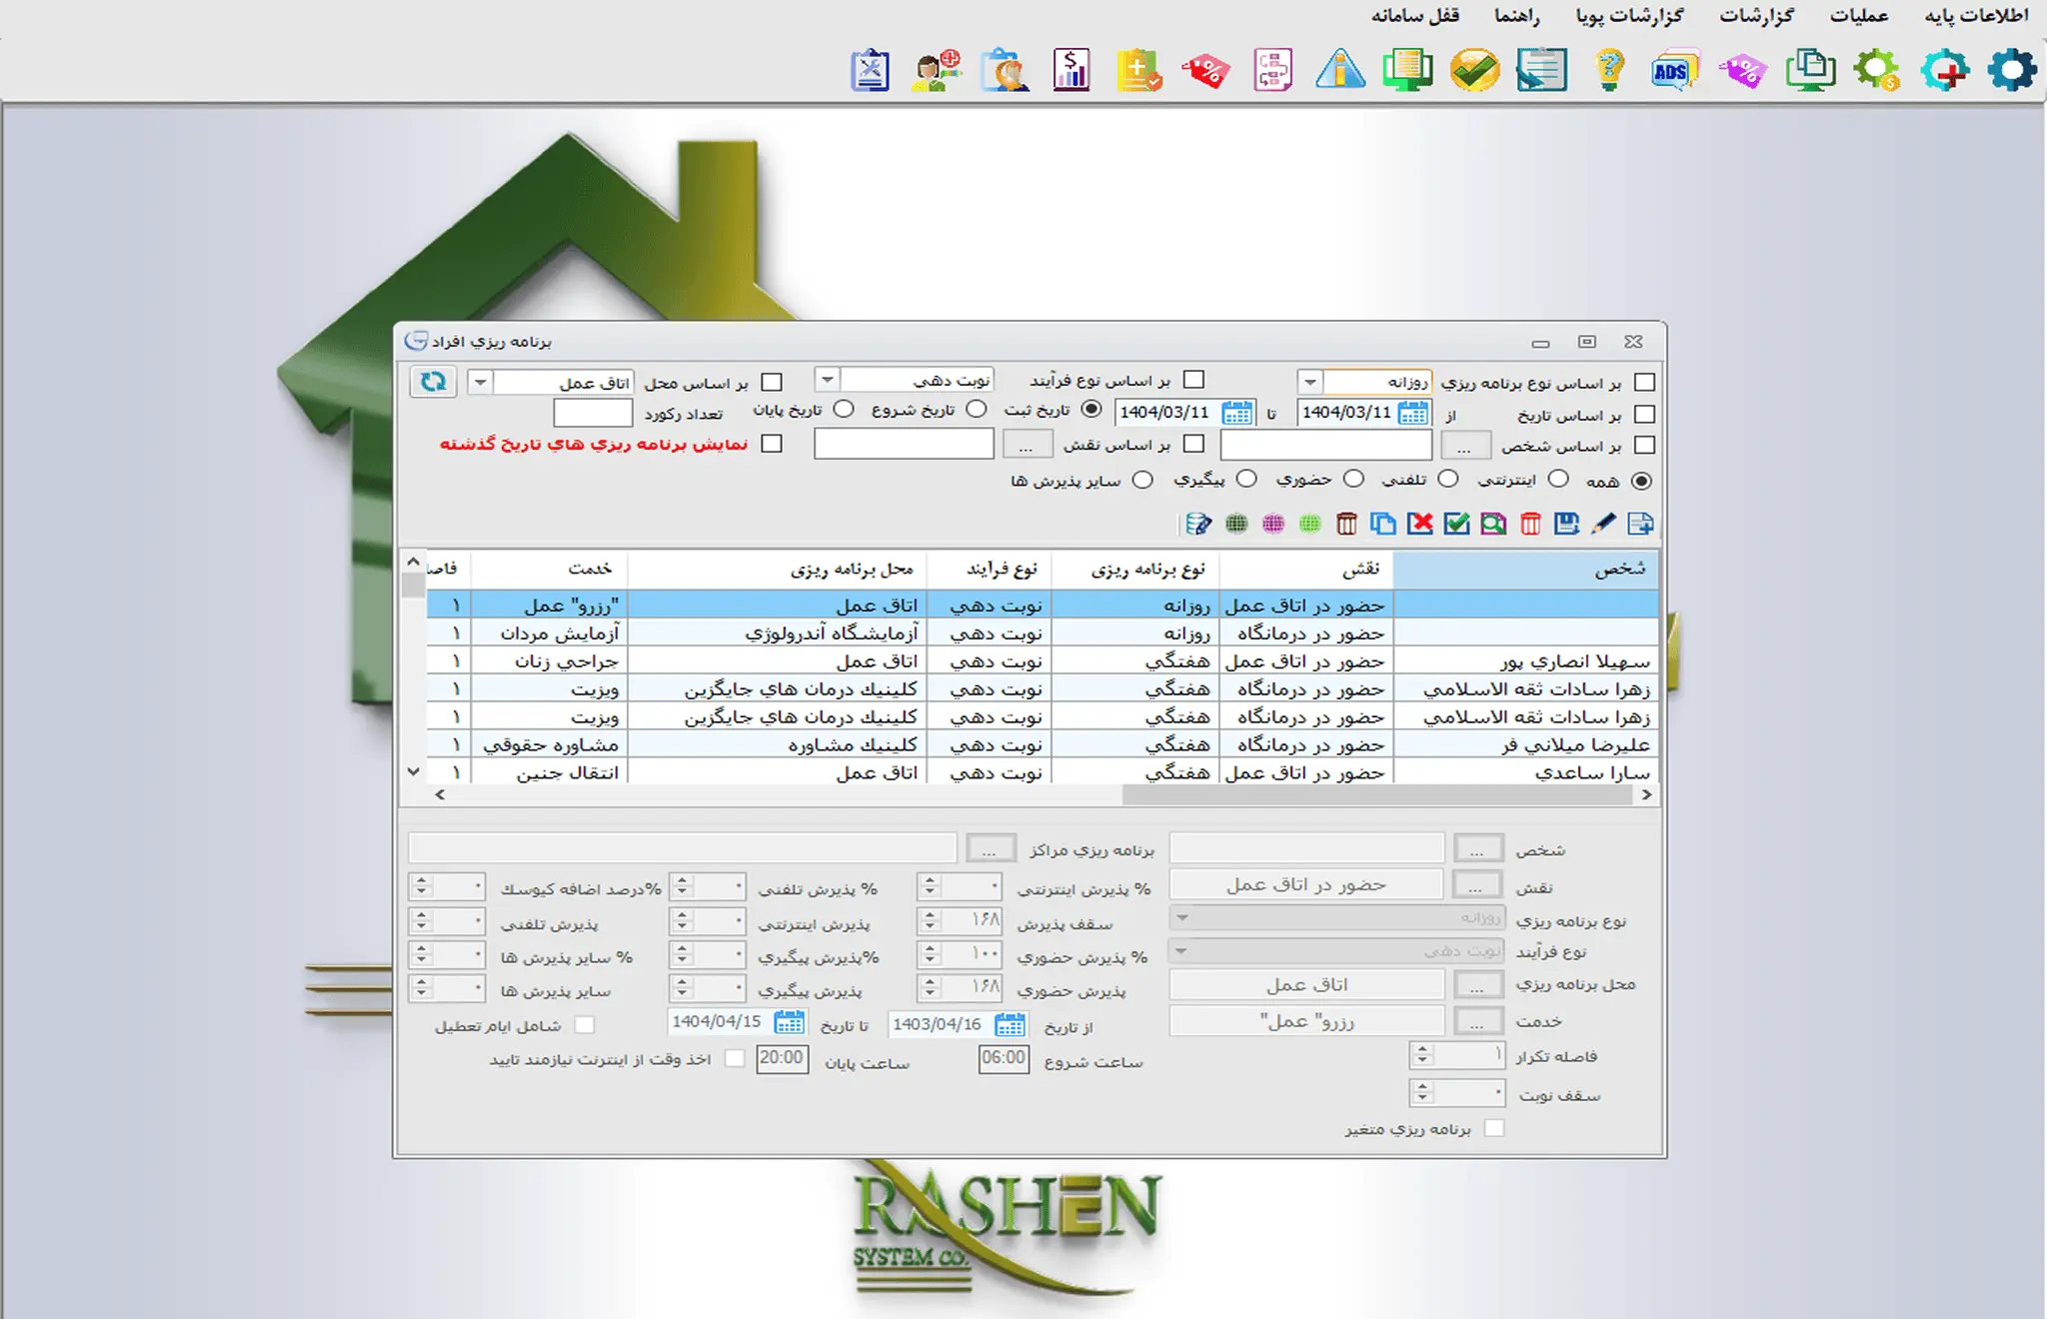Viewport: 2047px width, 1319px height.
Task: Click the table's horizontal scrollbar thumb
Action: point(1379,795)
